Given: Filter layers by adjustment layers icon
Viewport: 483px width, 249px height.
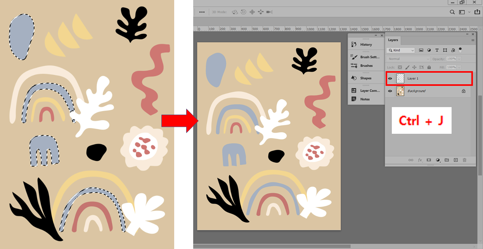Looking at the screenshot, I should 429,50.
